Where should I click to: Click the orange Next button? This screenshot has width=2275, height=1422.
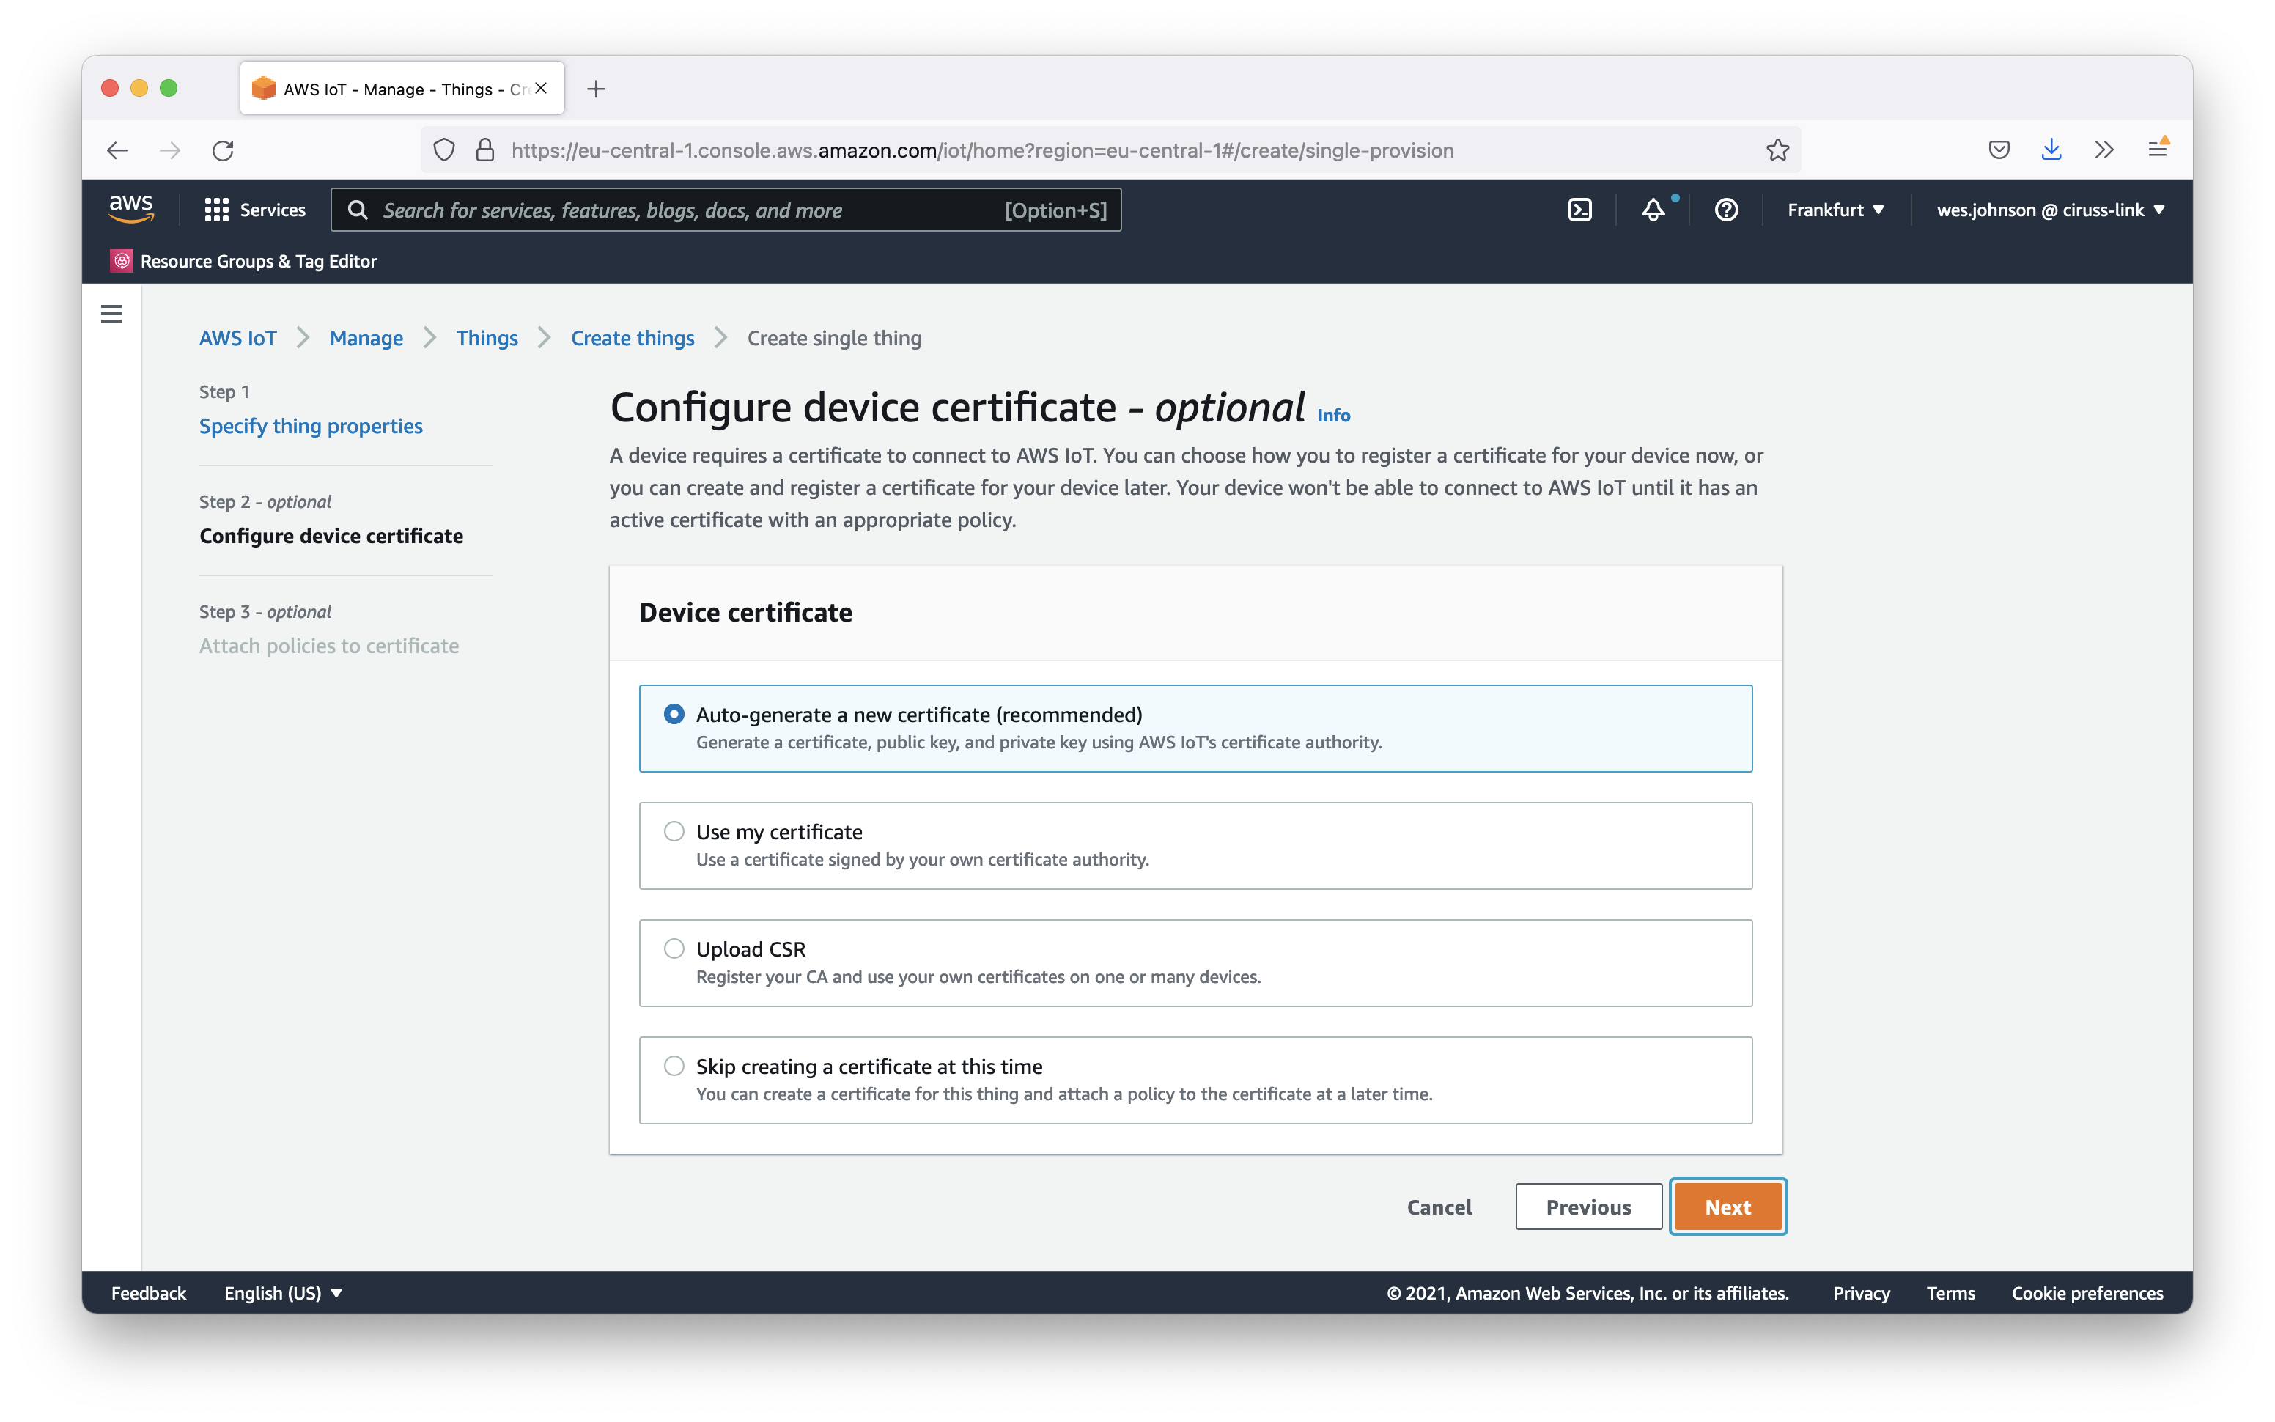(1727, 1207)
